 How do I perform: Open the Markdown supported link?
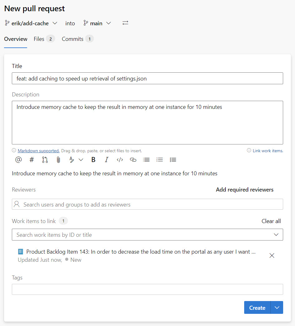(x=38, y=151)
